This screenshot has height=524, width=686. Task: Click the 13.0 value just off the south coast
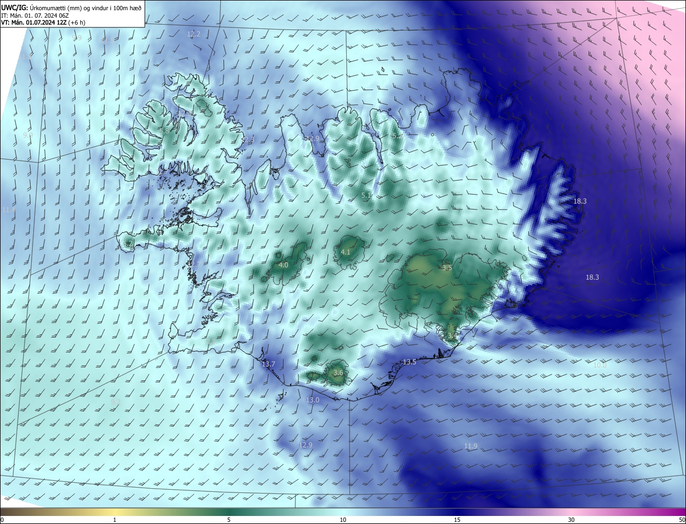[x=312, y=400]
